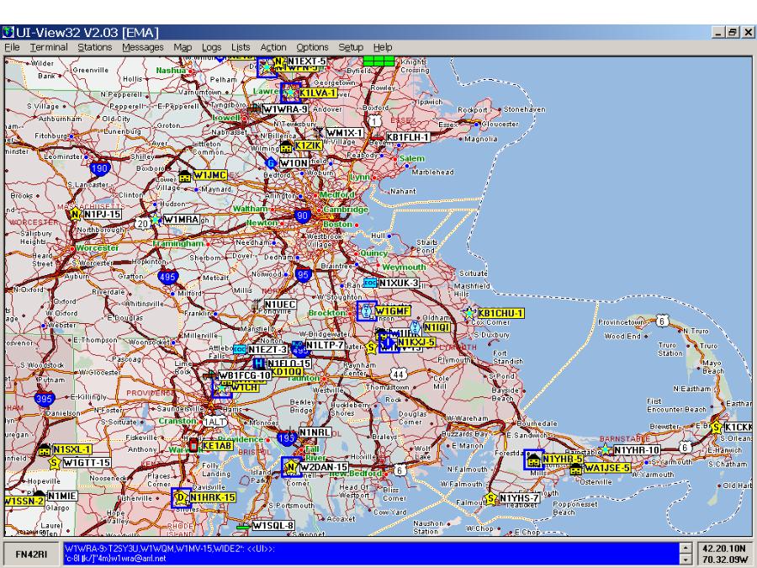The image size is (757, 568).
Task: Select the K1LVA-1 station icon
Action: click(290, 93)
